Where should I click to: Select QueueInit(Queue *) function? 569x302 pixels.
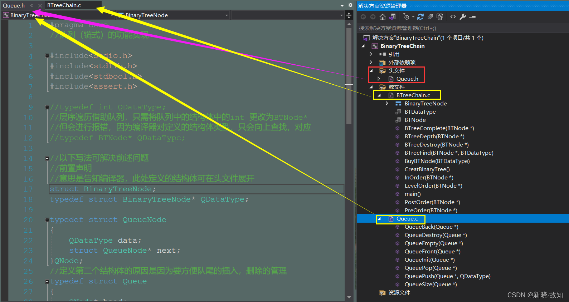click(429, 260)
